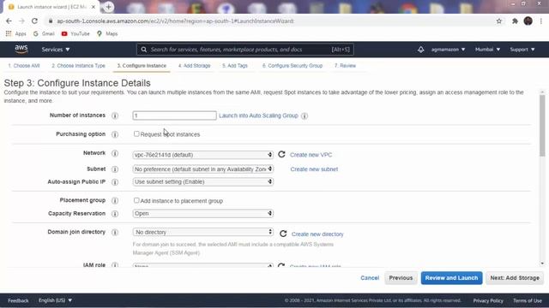The image size is (549, 308).
Task: Click Create new directory link
Action: click(x=317, y=234)
